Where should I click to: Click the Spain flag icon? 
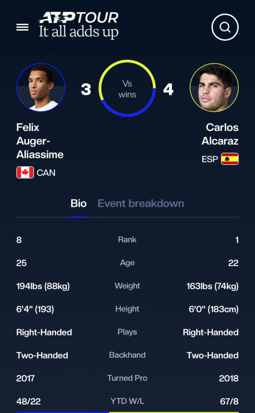tap(230, 159)
